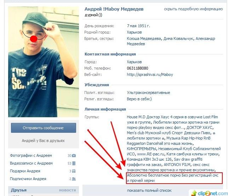Open the ANTONOV FILM group link
228x196 pixels.
click(x=177, y=165)
